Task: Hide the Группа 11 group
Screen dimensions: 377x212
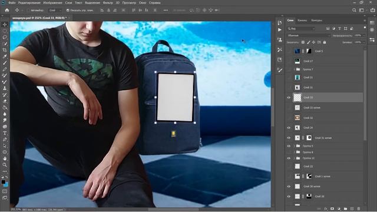Action: (x=289, y=158)
